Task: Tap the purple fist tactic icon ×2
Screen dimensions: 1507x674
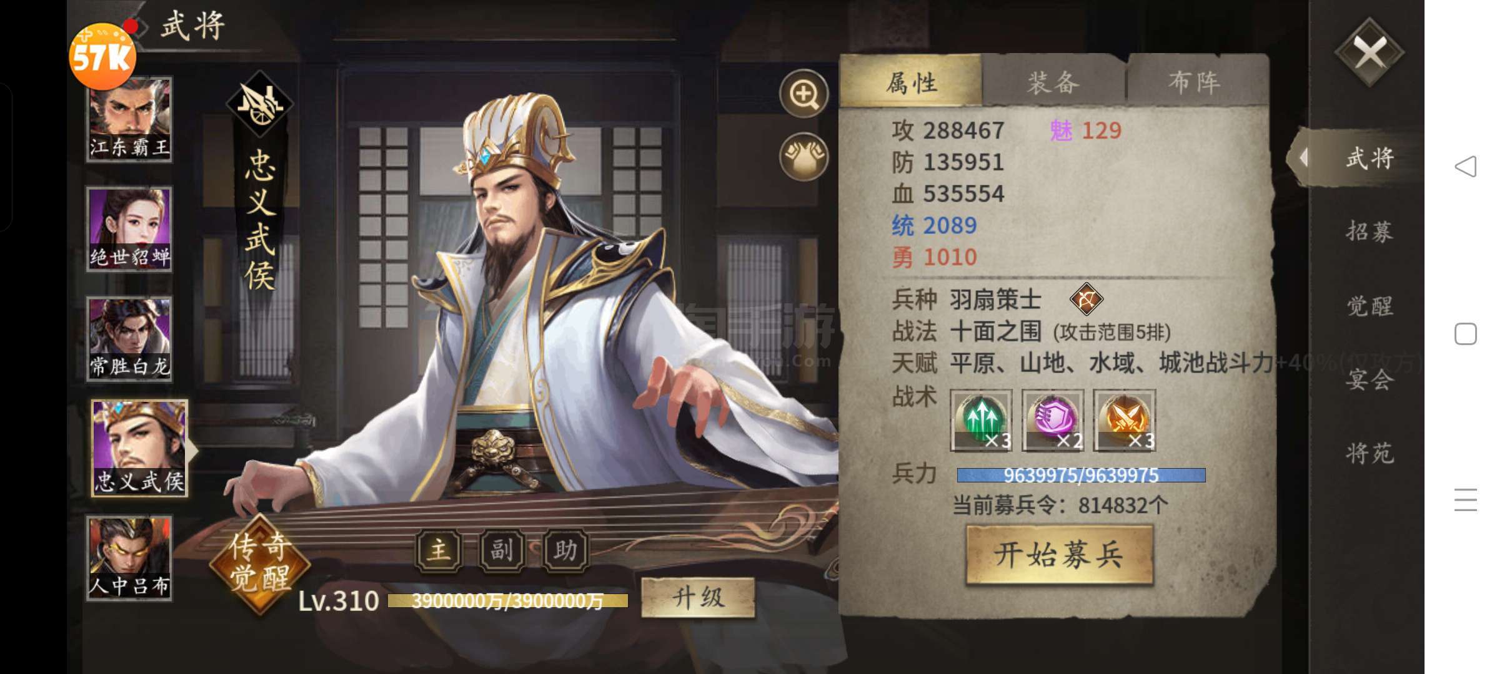Action: pyautogui.click(x=1053, y=420)
